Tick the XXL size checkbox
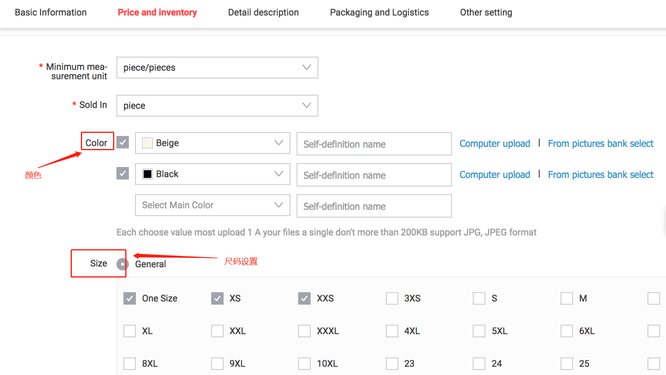This screenshot has height=375, width=666. (217, 331)
